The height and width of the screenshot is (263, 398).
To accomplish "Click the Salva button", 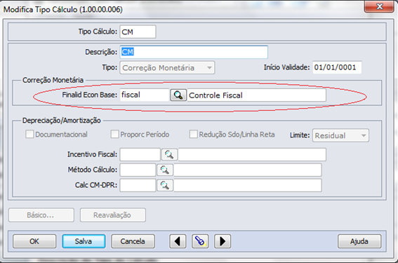I will [84, 241].
